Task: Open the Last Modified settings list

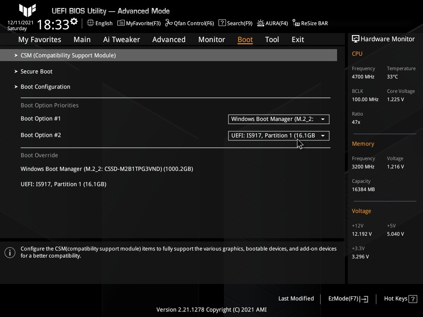Action: tap(296, 298)
